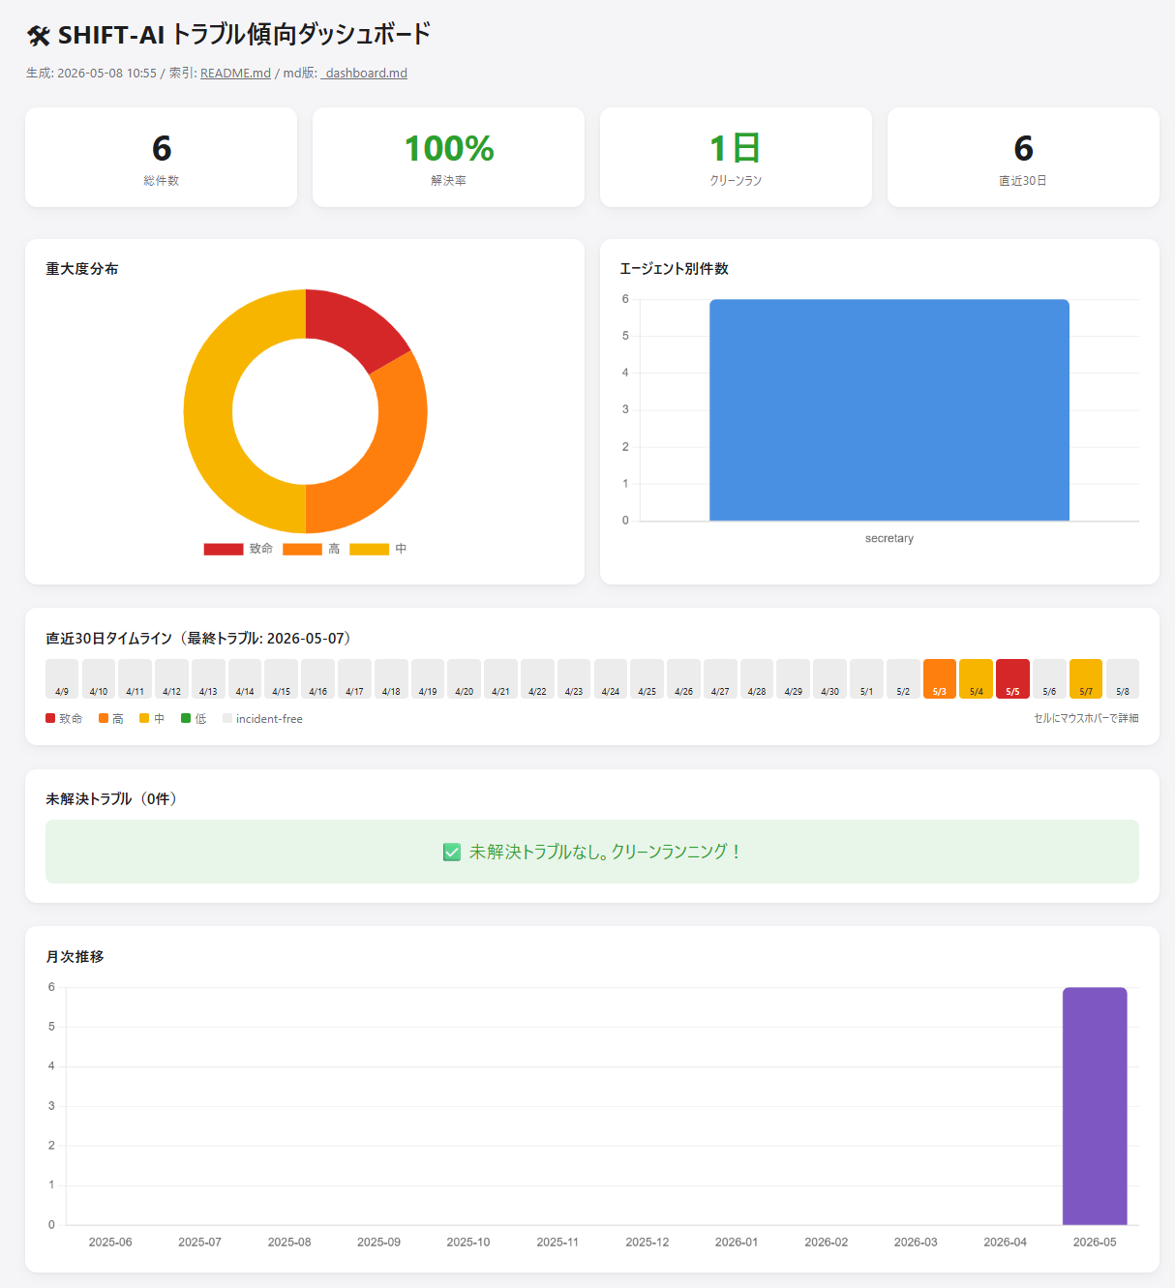Click the 低 timeline legend entry
Screen dimensions: 1175x1288
tap(194, 719)
